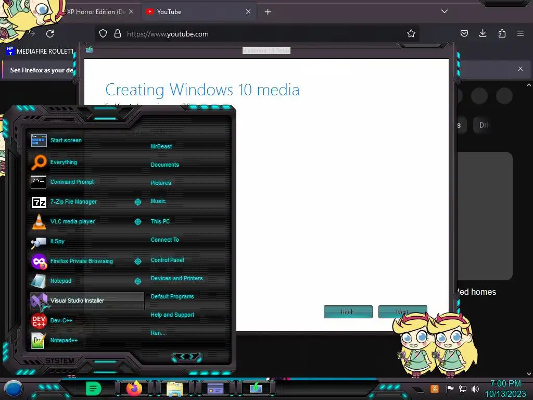Reload the current page
This screenshot has width=533, height=400.
(x=50, y=34)
